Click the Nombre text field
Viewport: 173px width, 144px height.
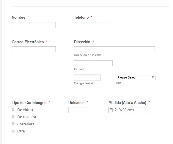click(34, 25)
